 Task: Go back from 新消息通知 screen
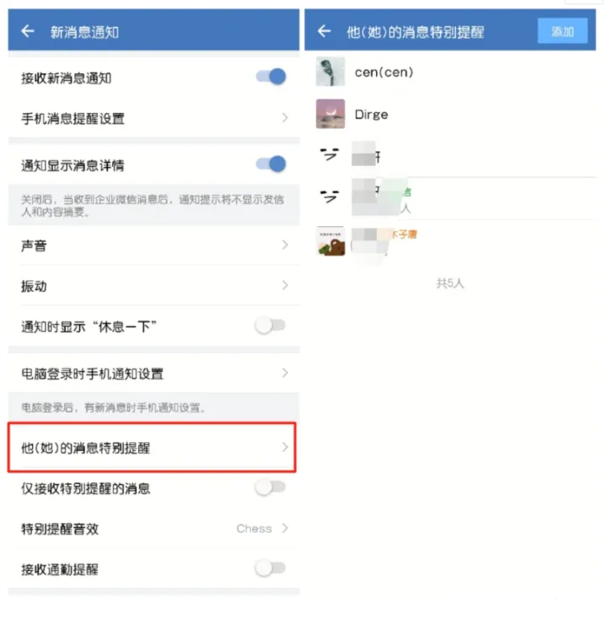point(28,31)
